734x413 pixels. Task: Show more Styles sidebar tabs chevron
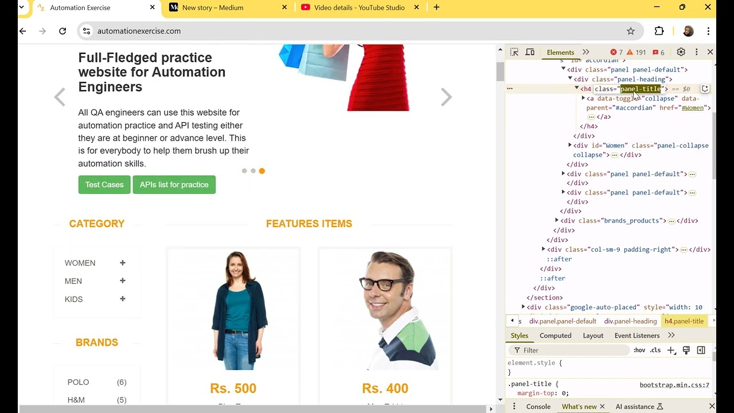[671, 336]
